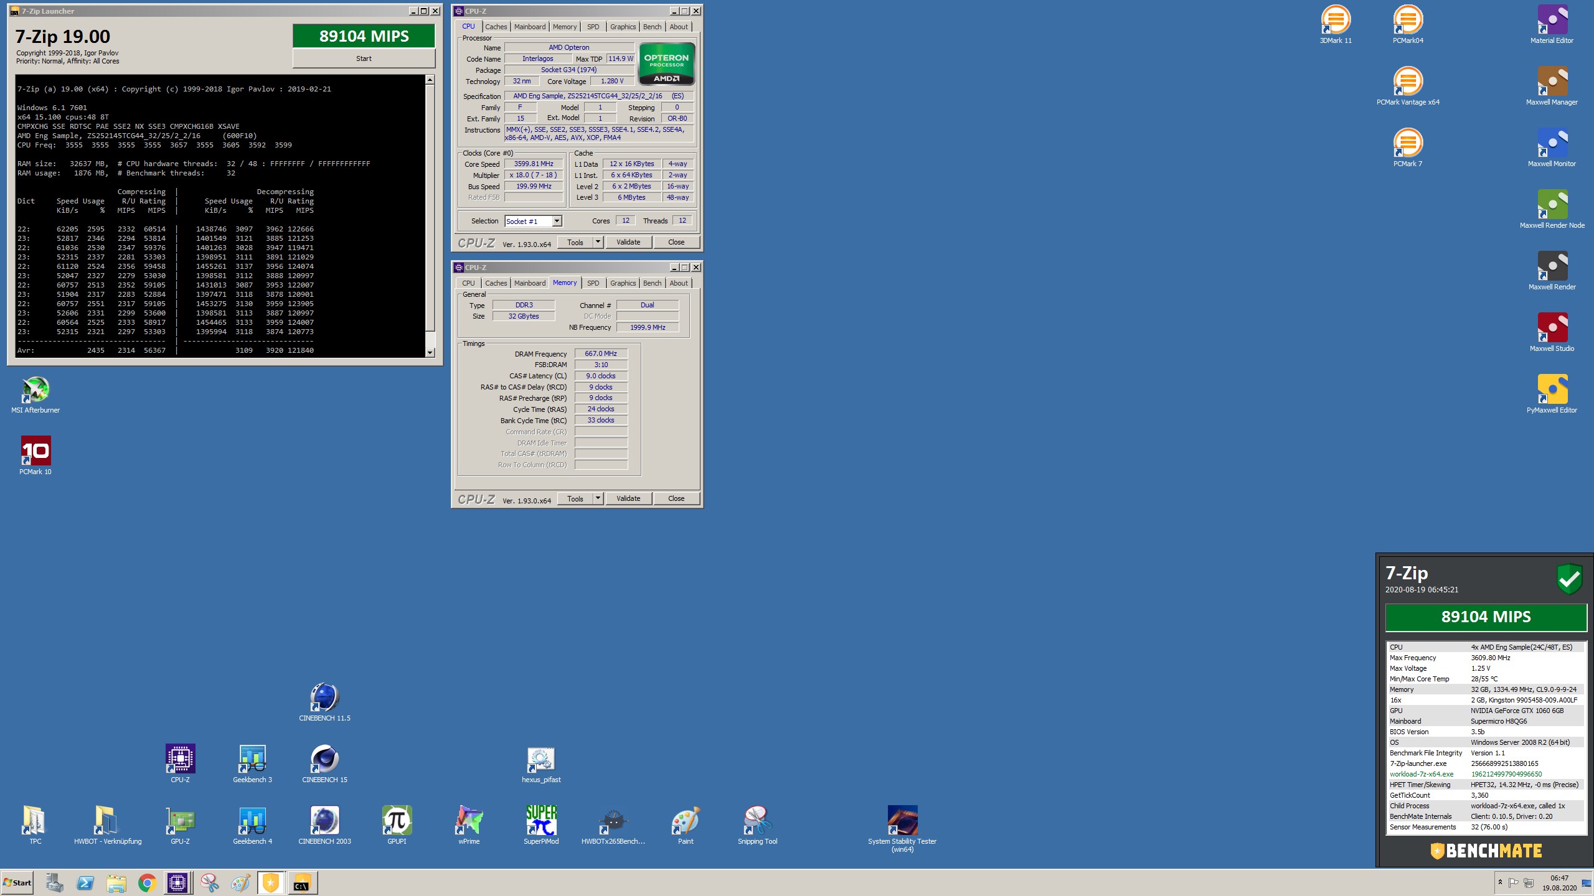Open the Geekbench 3 desktop icon
1594x896 pixels.
252,764
